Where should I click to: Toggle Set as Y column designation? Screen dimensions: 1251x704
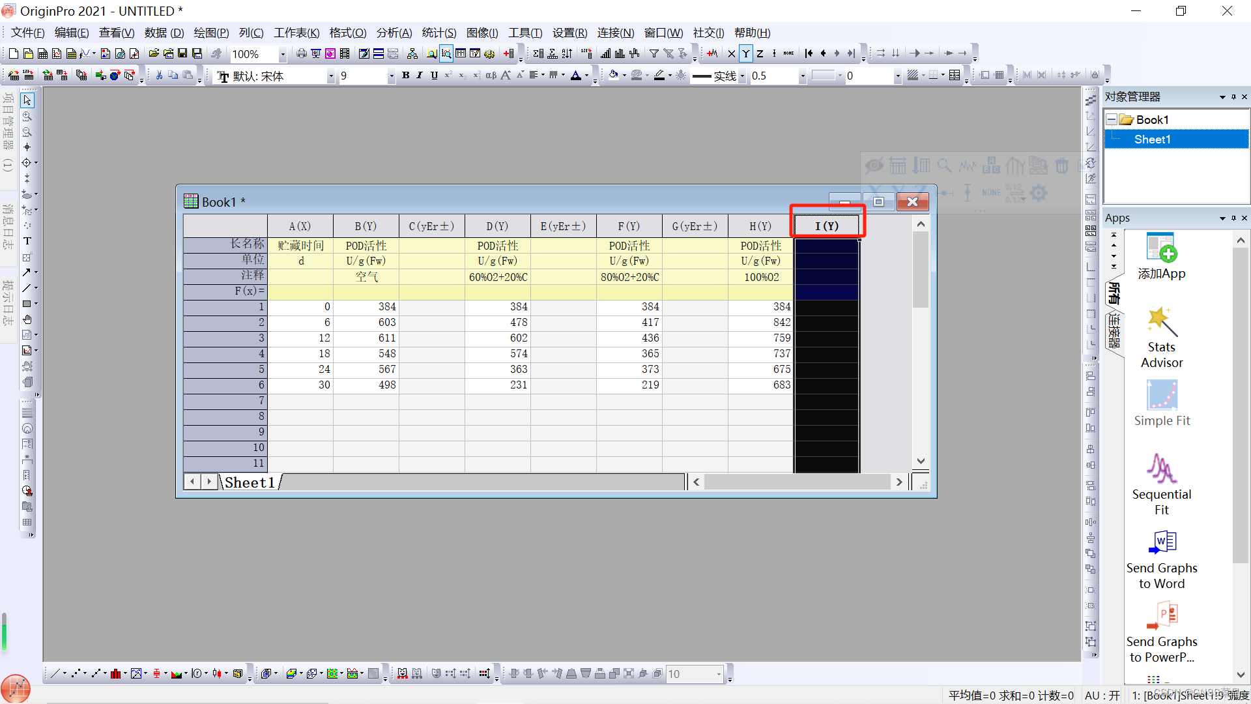point(745,53)
